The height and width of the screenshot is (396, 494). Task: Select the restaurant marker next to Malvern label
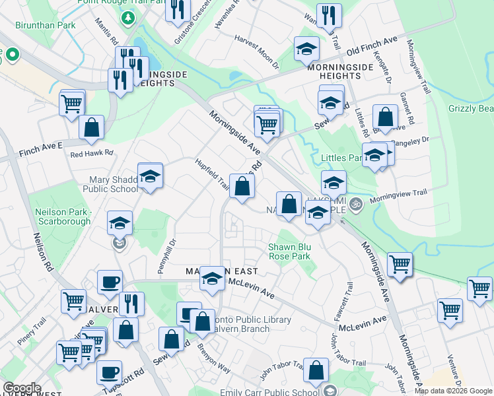tap(131, 304)
